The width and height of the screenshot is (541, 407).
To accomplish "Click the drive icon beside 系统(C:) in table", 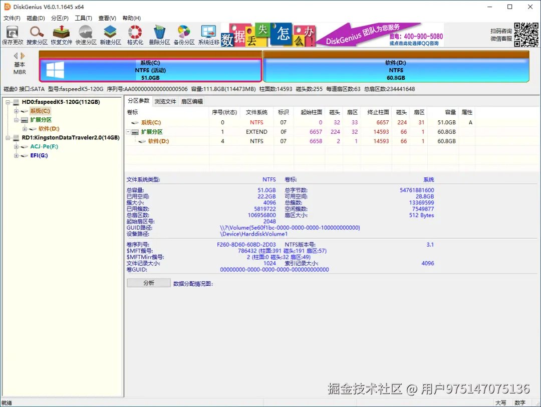I will click(x=135, y=122).
